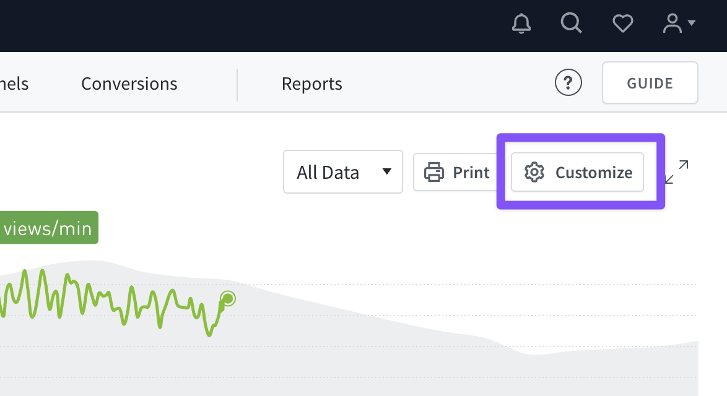Screen dimensions: 727x396
Task: Select the current data point marker on chart
Action: tap(228, 299)
